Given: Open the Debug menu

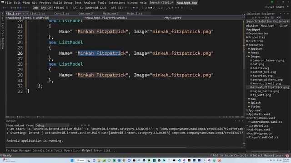Looking at the screenshot, I should coord(68,3).
